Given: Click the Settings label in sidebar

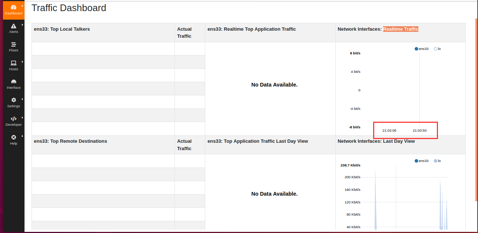Looking at the screenshot, I should point(14,106).
